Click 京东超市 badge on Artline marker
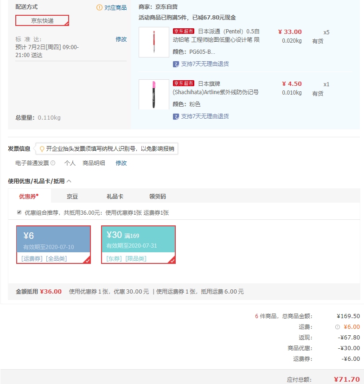This screenshot has height=384, width=364. pyautogui.click(x=184, y=83)
